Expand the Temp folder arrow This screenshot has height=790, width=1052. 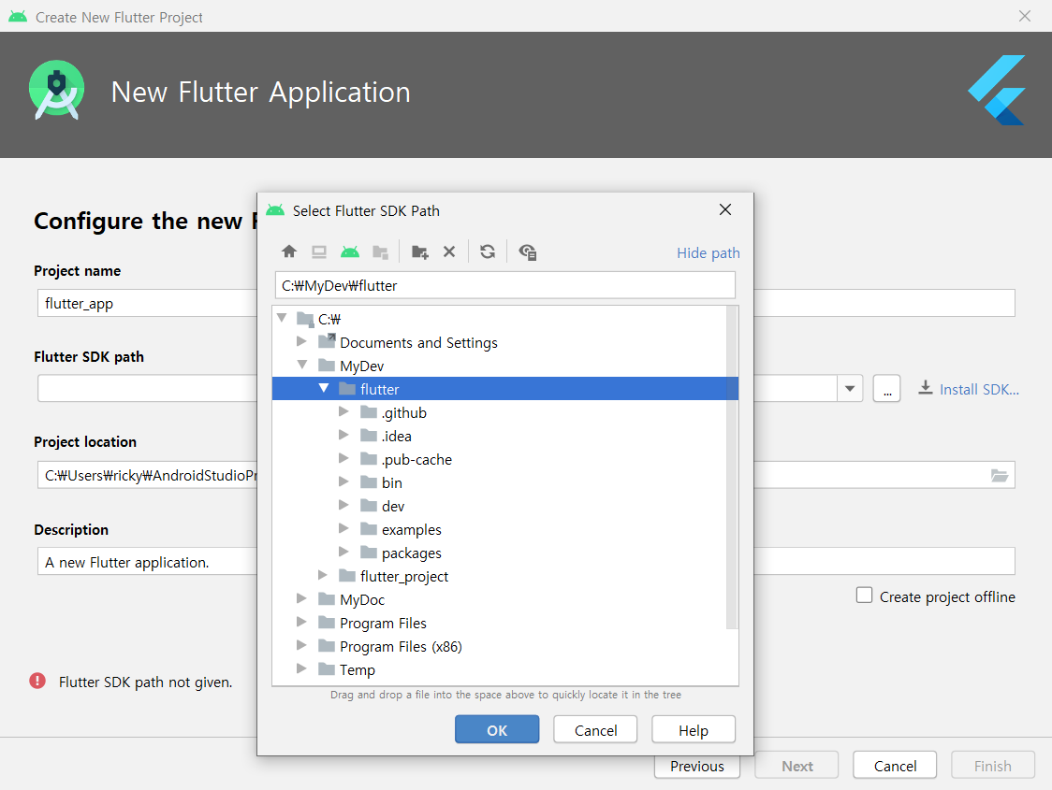(302, 668)
